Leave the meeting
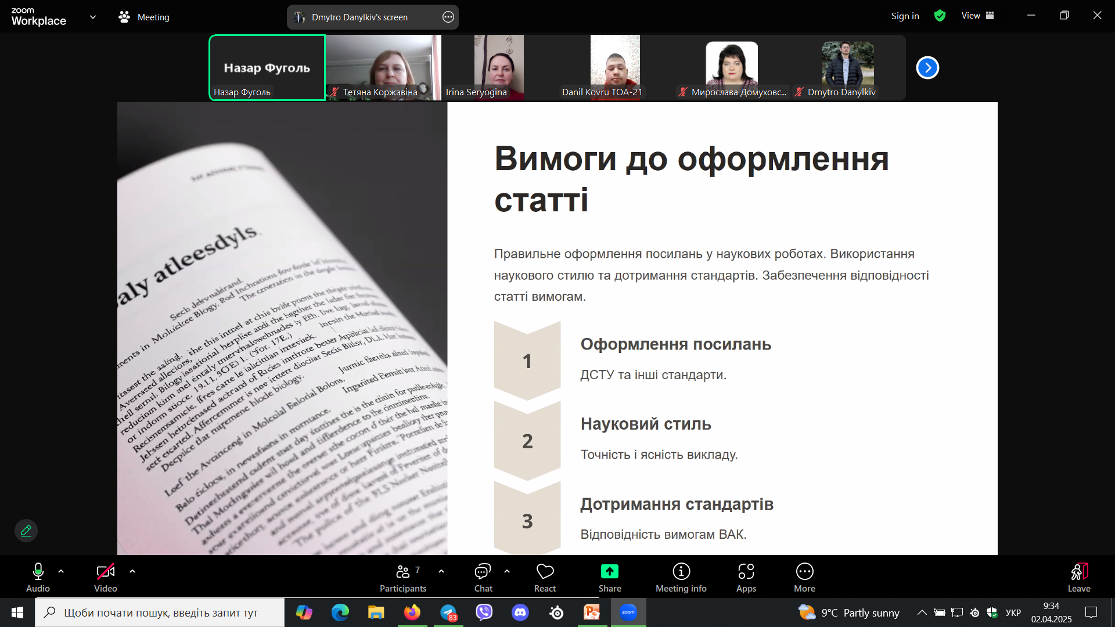Screen dimensions: 1115x627 point(1078,572)
